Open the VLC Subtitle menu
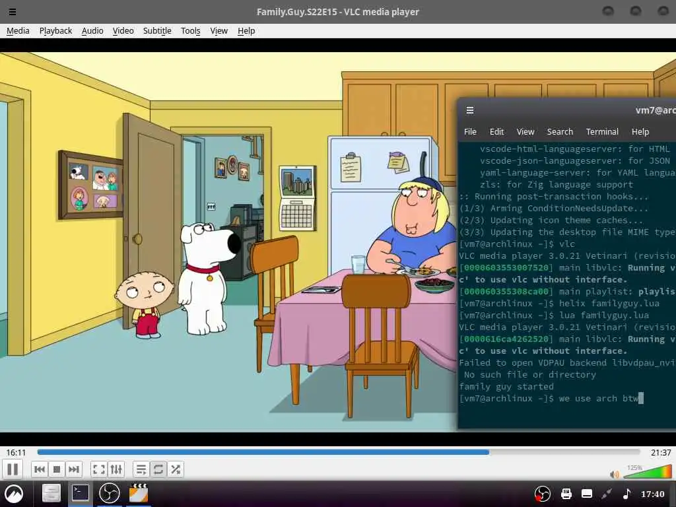Image resolution: width=676 pixels, height=507 pixels. (157, 30)
